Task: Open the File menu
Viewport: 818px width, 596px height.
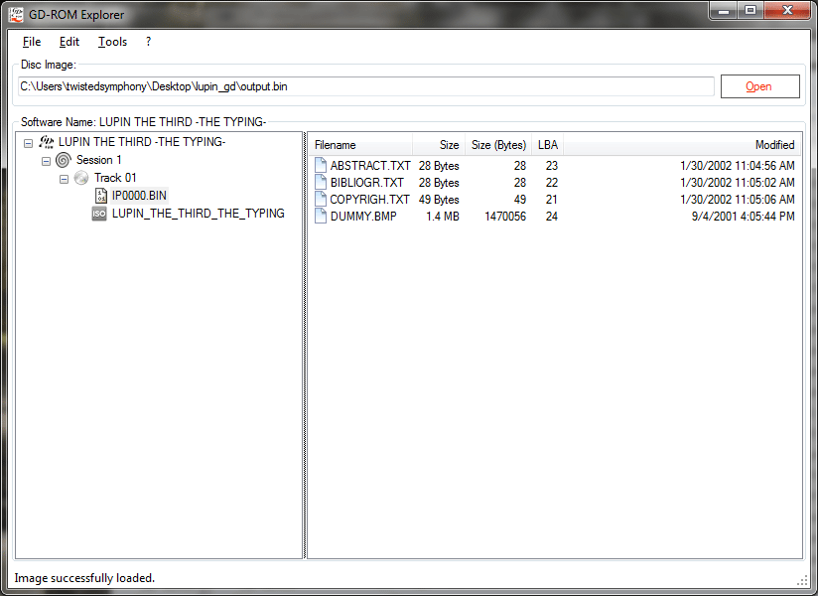Action: tap(32, 42)
